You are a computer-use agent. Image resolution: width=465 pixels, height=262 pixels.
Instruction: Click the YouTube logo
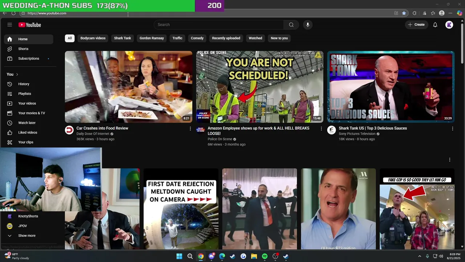[x=30, y=25]
